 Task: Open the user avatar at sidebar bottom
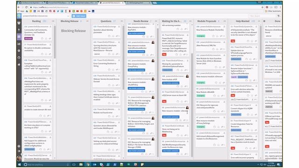click(x=19, y=158)
